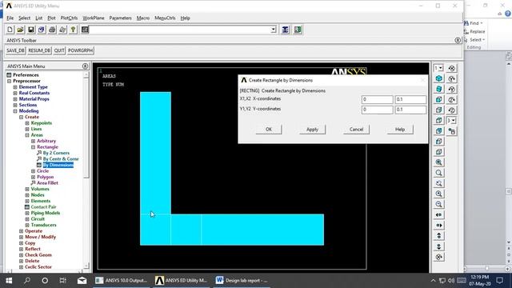Collapse the Modeling tree node

15,111
